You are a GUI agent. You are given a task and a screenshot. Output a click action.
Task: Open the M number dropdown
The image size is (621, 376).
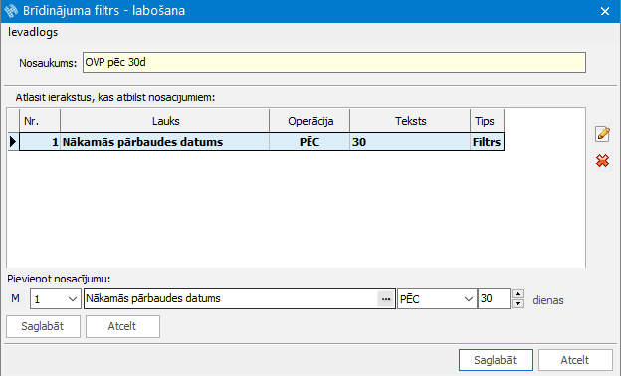(x=72, y=299)
